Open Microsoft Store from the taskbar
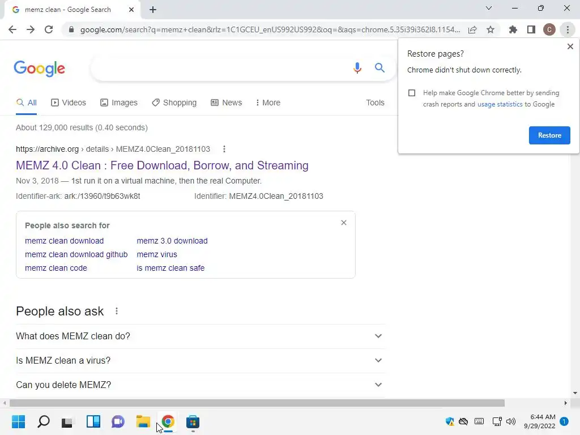 pyautogui.click(x=193, y=421)
